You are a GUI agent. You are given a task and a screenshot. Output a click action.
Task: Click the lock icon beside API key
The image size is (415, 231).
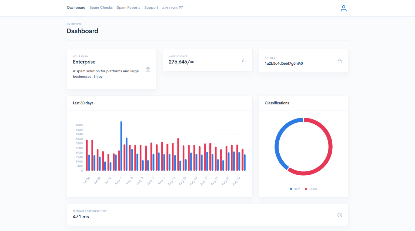(340, 61)
